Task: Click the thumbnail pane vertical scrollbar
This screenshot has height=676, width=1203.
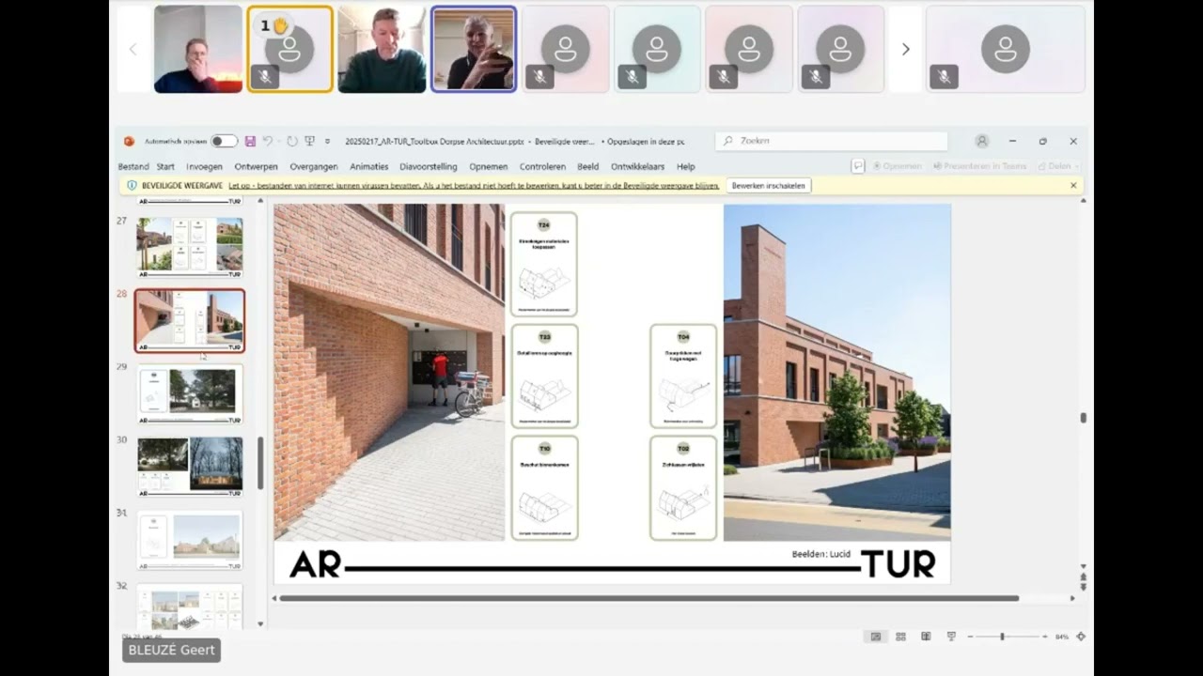Action: coord(260,463)
